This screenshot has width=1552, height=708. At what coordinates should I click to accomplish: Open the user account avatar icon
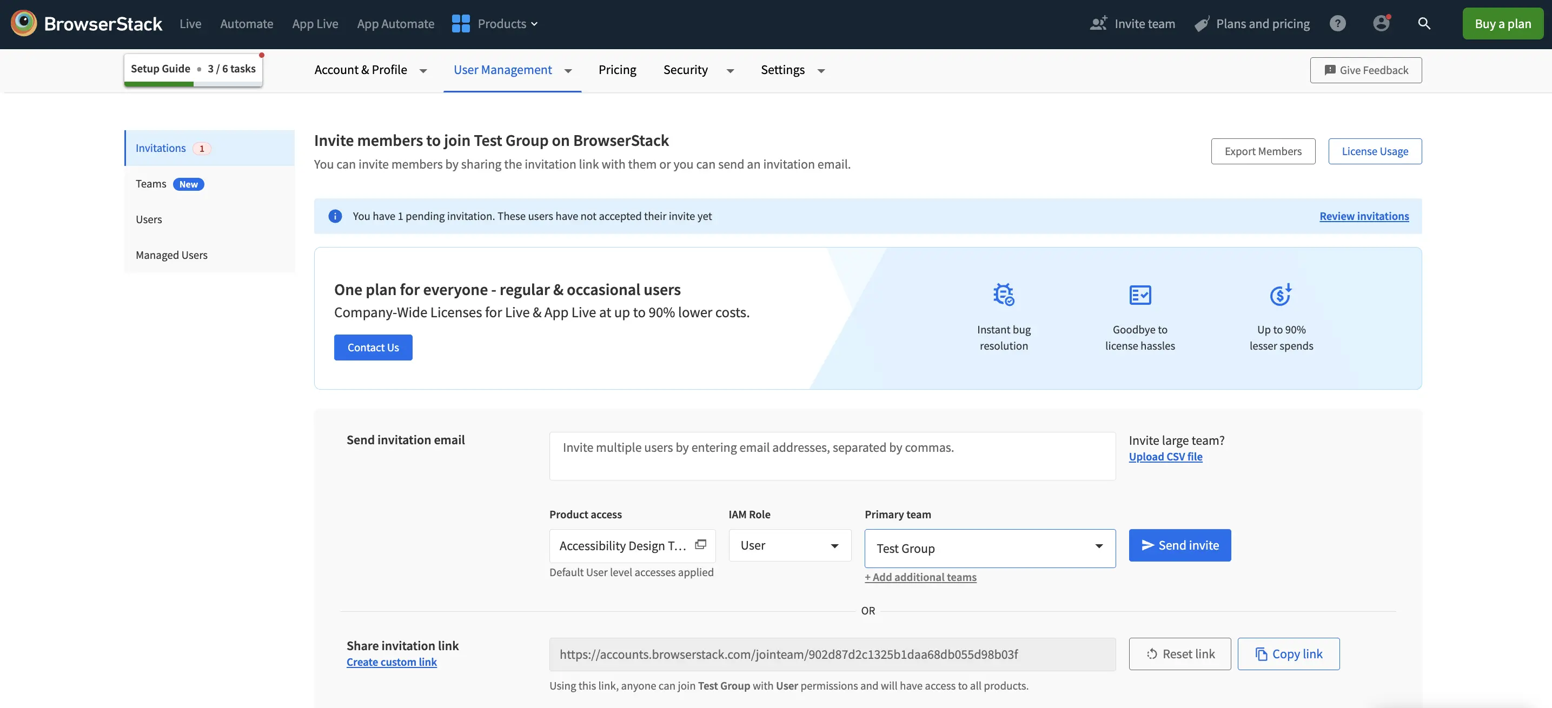point(1381,23)
